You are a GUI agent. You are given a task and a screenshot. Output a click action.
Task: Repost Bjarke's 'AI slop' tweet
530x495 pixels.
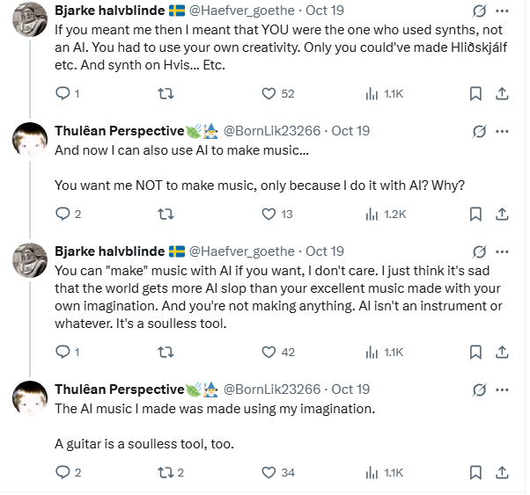coord(164,352)
